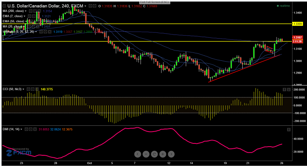Toggle visibility of the main USD/CAD series
This screenshot has height=166, width=307.
point(90,6)
